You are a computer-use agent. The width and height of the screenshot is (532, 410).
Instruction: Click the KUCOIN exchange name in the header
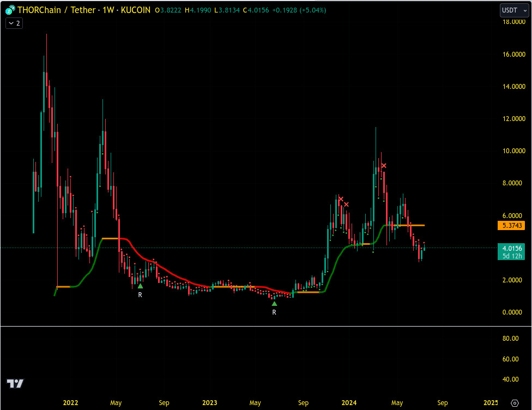coord(136,10)
